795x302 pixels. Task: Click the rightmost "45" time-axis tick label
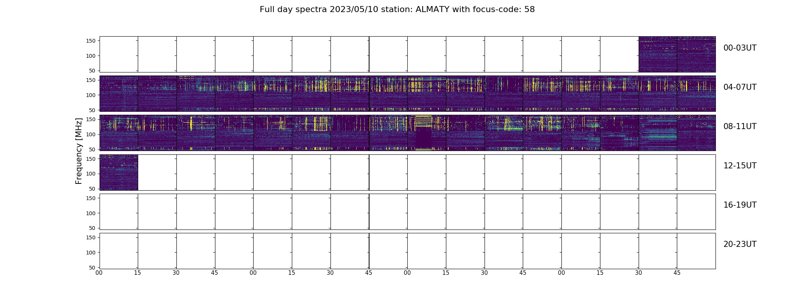[677, 273]
